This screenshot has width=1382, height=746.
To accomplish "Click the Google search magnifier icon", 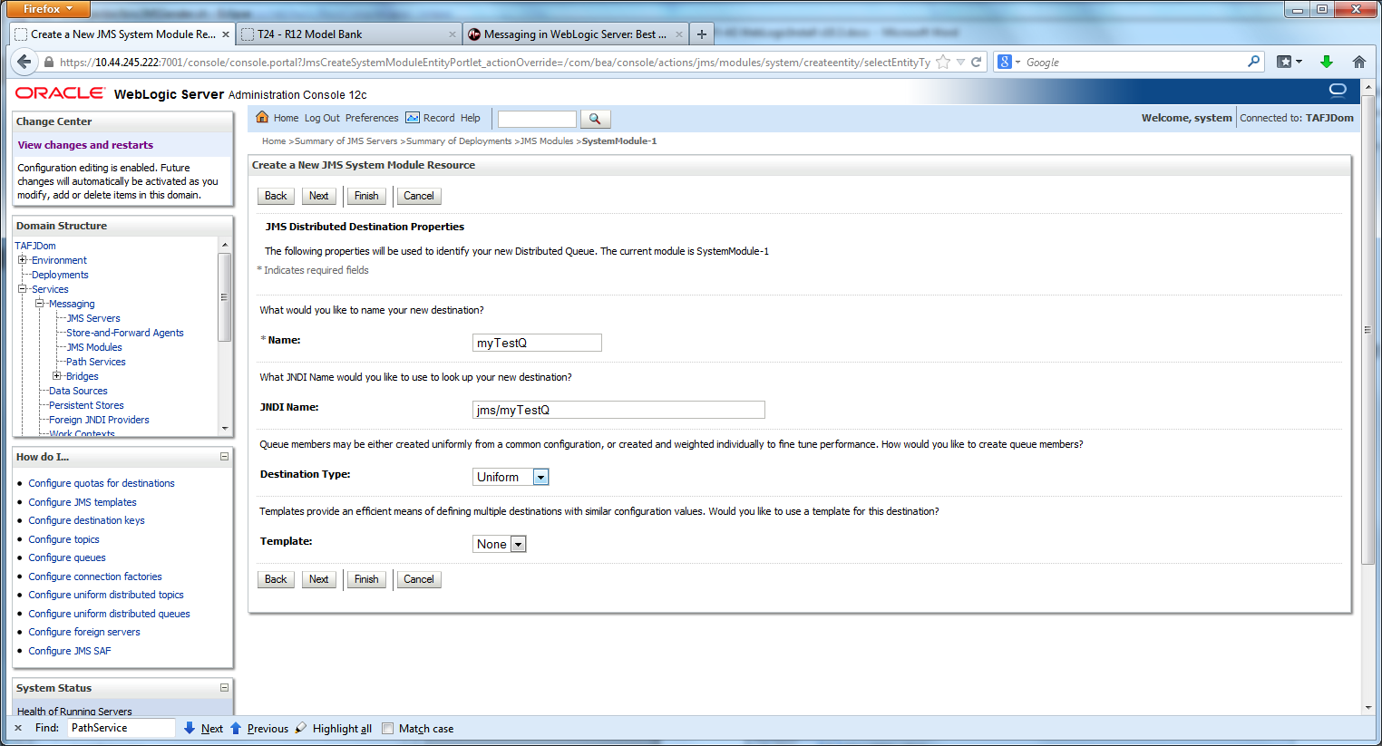I will pos(1253,62).
